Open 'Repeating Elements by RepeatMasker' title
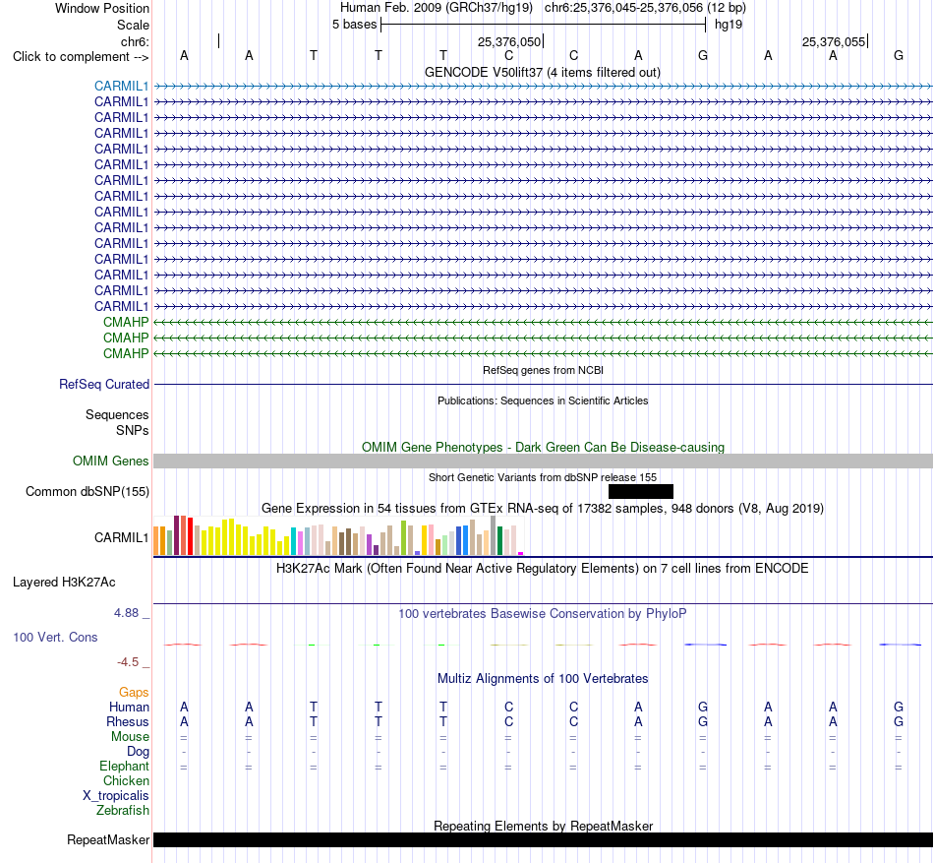Screen dimensions: 934x863 (543, 826)
